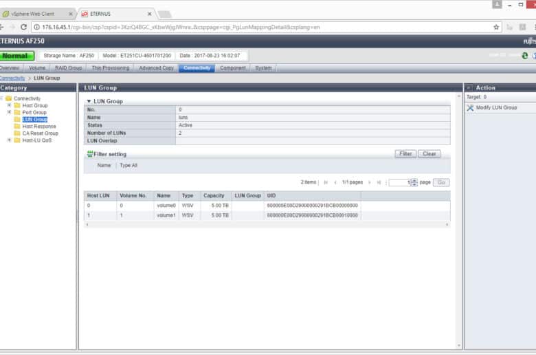Click the site information icon in address bar
This screenshot has height=355, width=536.
point(36,27)
